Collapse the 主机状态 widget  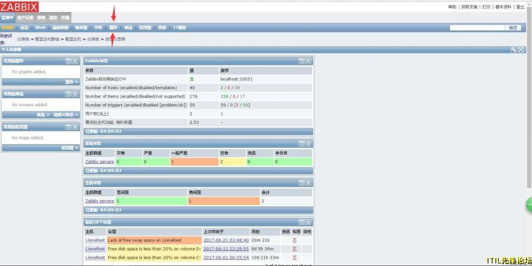[308, 183]
